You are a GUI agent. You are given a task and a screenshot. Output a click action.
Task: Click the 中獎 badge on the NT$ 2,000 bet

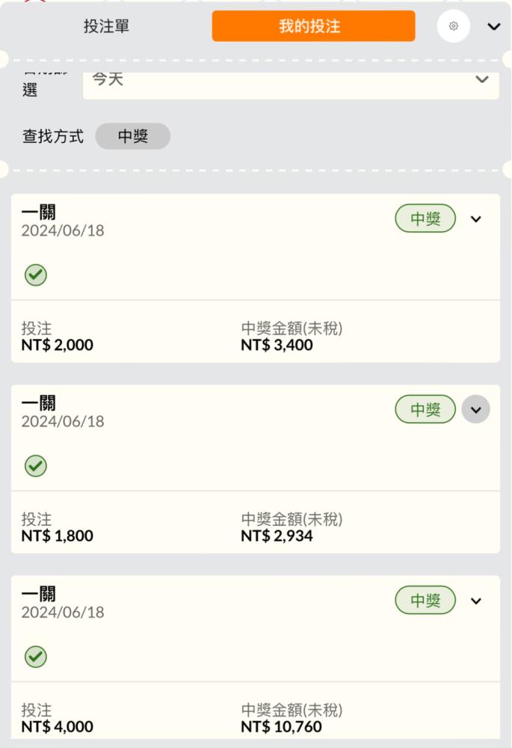click(x=425, y=219)
